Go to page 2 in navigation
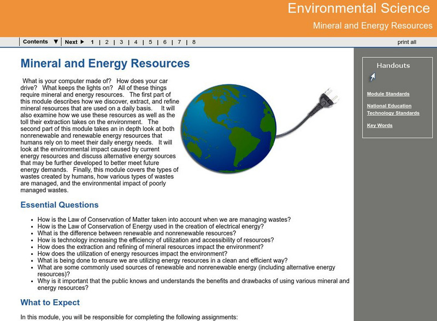This screenshot has height=321, width=437. 107,42
